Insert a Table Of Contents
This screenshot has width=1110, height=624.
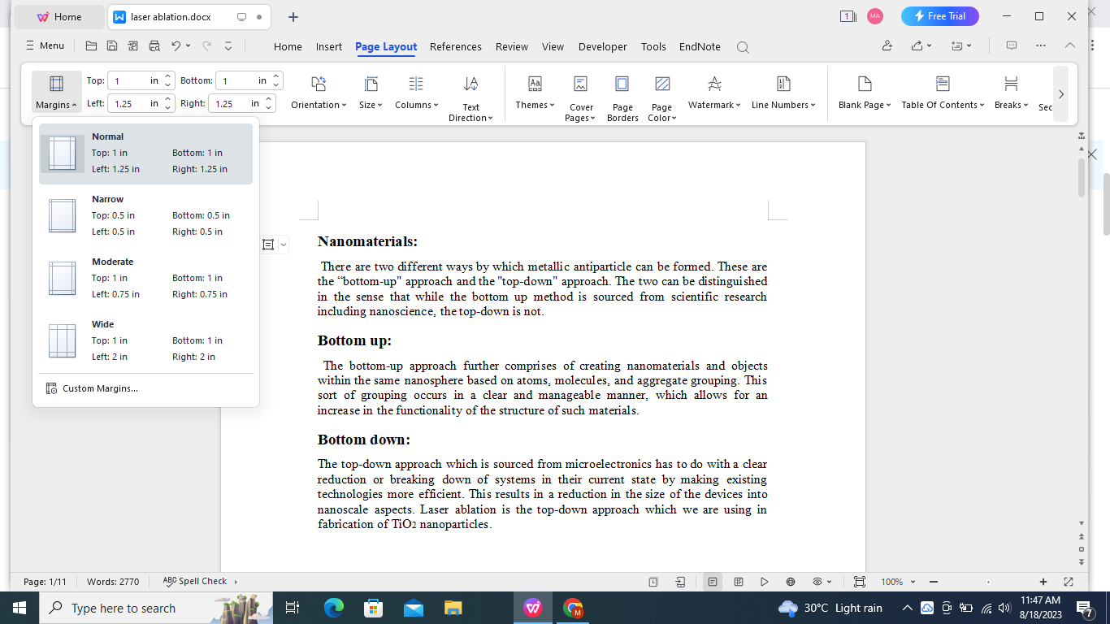[941, 92]
